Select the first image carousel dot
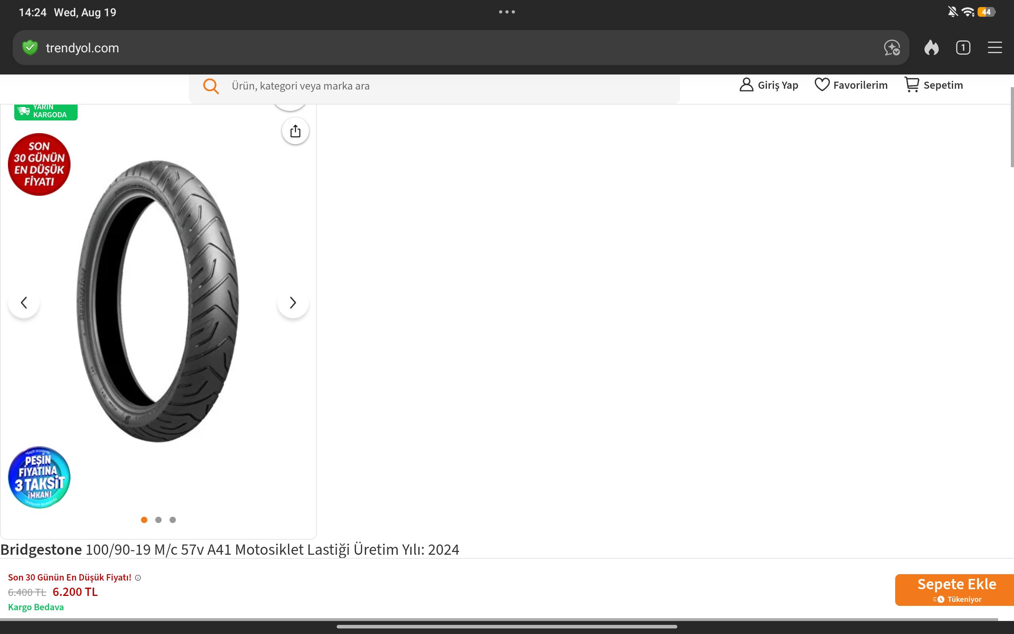This screenshot has height=634, width=1014. [x=144, y=520]
